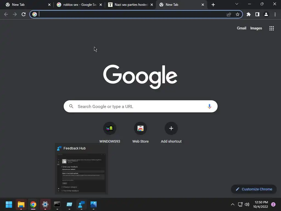Image resolution: width=281 pixels, height=211 pixels.
Task: Click the magnifier icon in search box
Action: point(71,106)
